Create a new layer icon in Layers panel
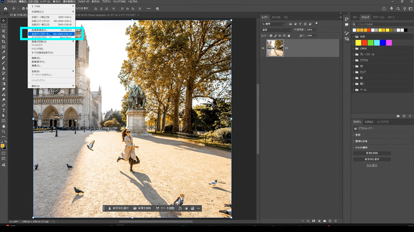Viewport: 414px width, 232px height. (330, 221)
